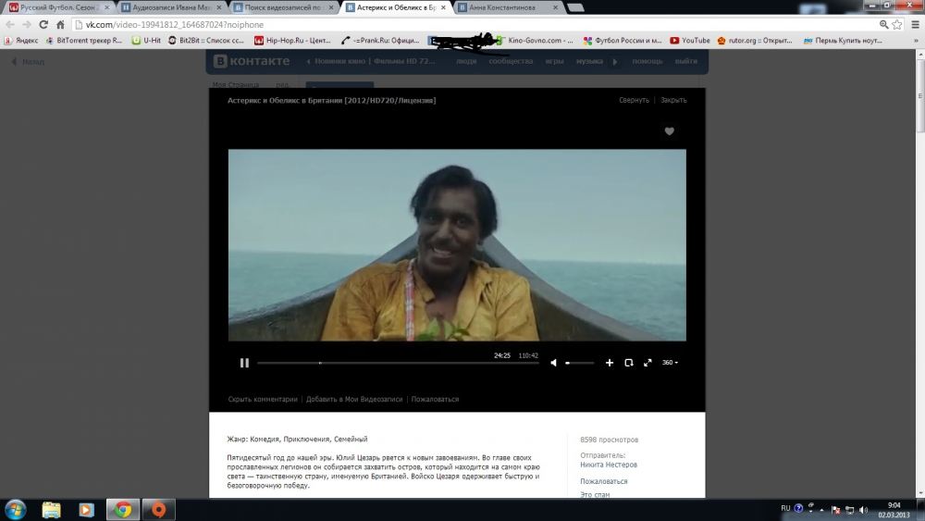The image size is (925, 521).
Task: Open the Windows Start menu
Action: (16, 510)
